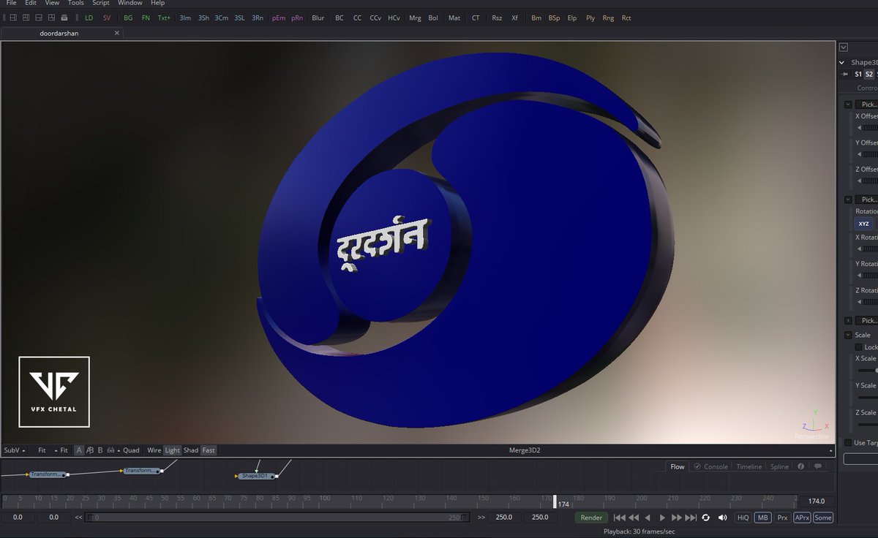Select the S1 settings slot

tap(858, 75)
